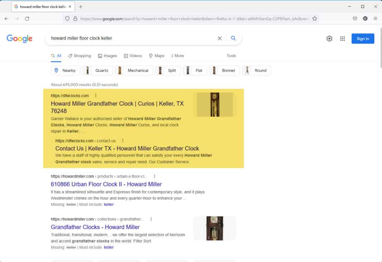Apply the Round filter chip
382x262 pixels.
point(257,70)
